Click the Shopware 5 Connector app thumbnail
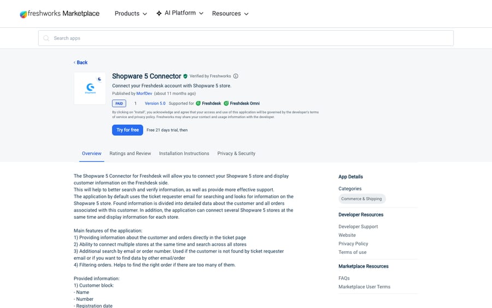The height and width of the screenshot is (308, 492). (x=90, y=88)
